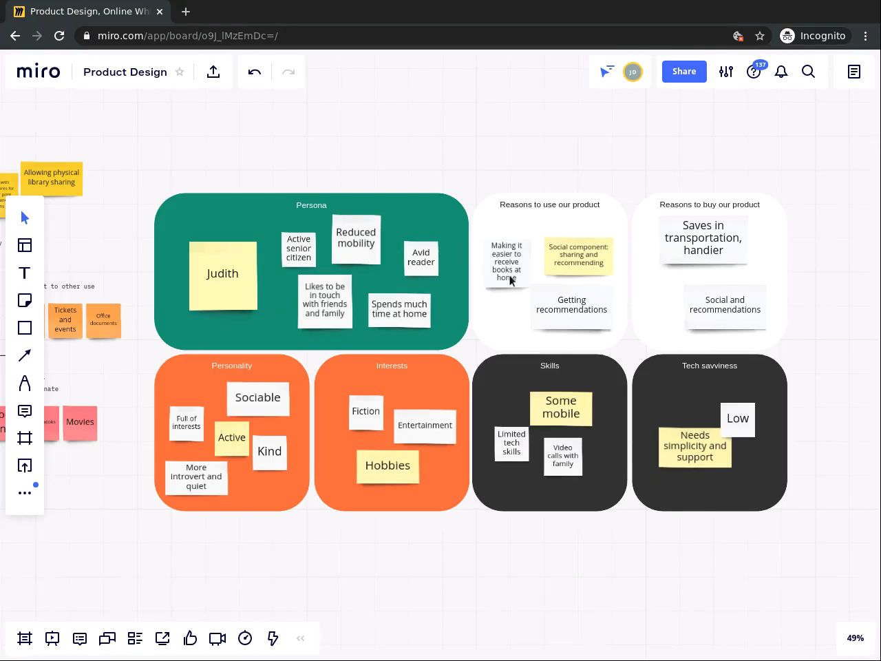Search the board with magnifier icon
881x661 pixels.
pyautogui.click(x=809, y=72)
